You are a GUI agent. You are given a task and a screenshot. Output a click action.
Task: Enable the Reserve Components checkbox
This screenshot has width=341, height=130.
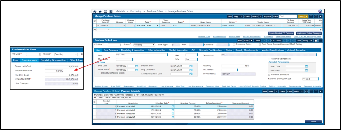pyautogui.click(x=269, y=59)
